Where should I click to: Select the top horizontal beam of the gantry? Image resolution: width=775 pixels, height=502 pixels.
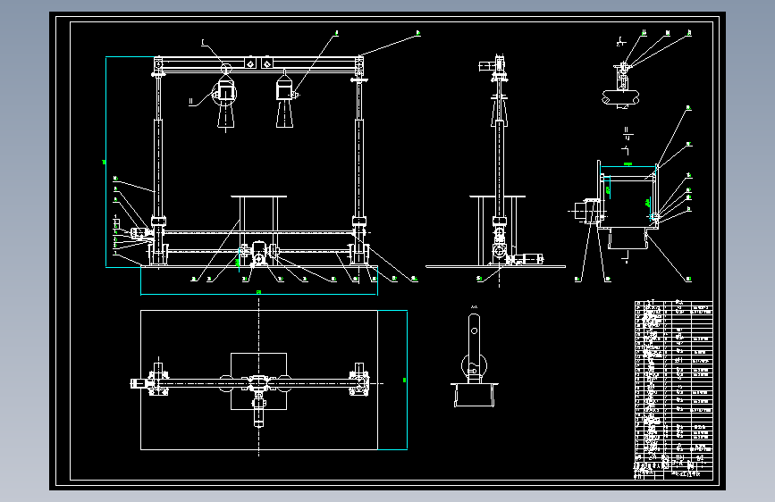pos(258,63)
